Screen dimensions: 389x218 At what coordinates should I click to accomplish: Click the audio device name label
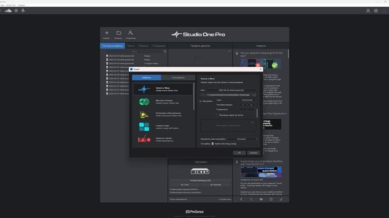coord(200,180)
